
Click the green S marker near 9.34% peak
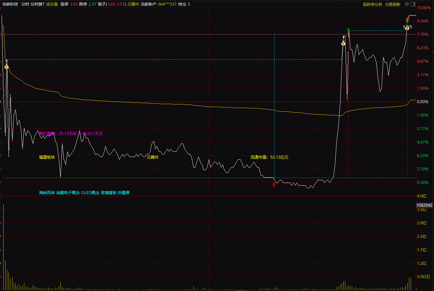click(407, 20)
